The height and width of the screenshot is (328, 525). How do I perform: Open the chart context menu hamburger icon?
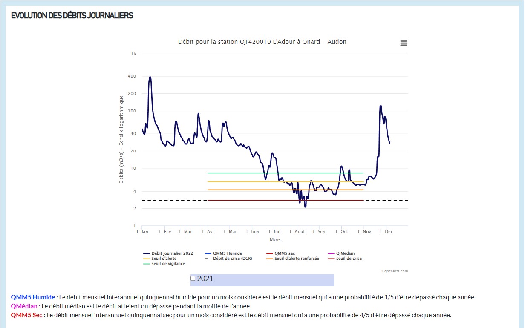click(404, 43)
